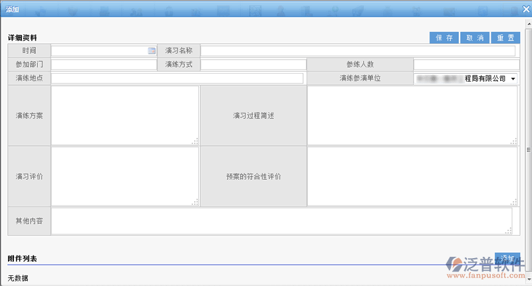The height and width of the screenshot is (286, 532).
Task: Click the 演练方案 label cell
Action: [x=29, y=115]
